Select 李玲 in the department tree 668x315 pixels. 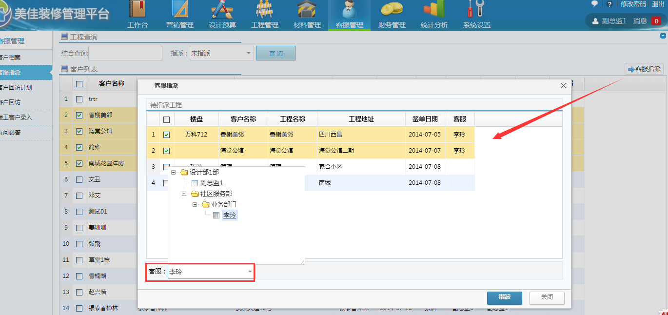[229, 215]
